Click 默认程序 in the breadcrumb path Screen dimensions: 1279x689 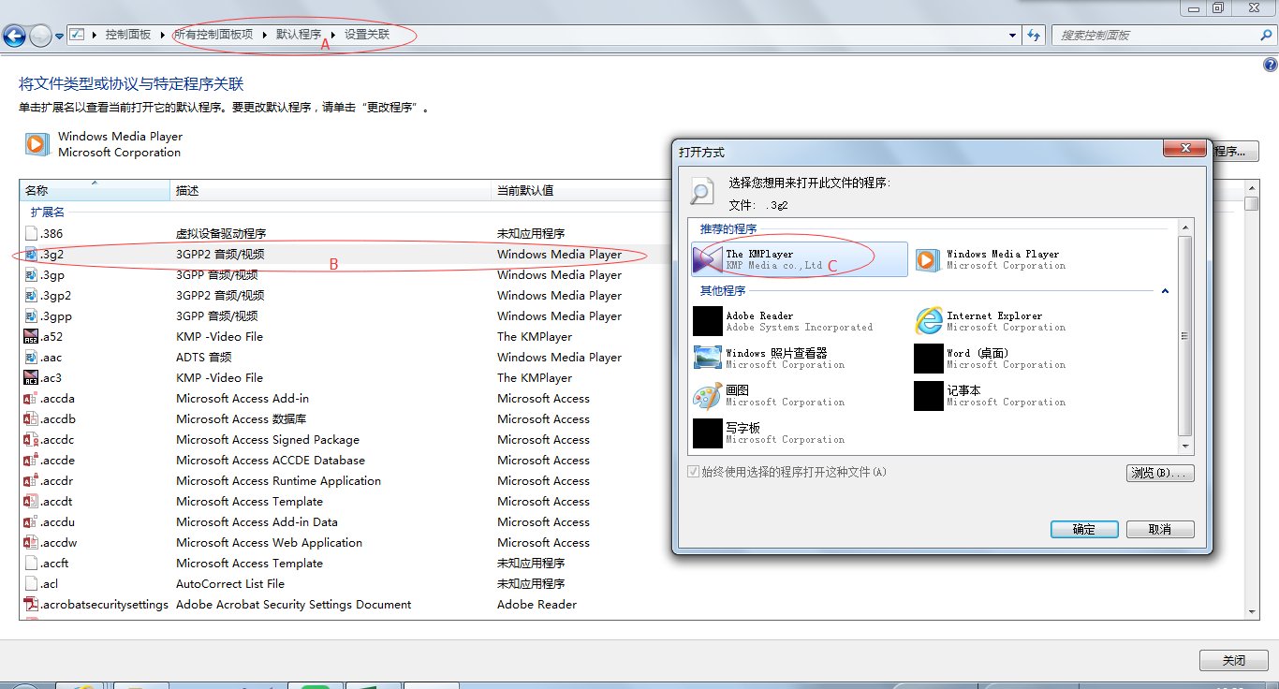298,35
